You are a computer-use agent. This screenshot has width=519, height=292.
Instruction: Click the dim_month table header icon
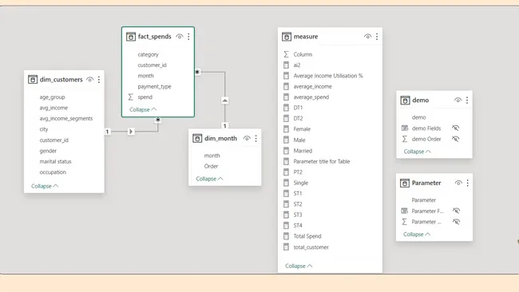point(197,138)
